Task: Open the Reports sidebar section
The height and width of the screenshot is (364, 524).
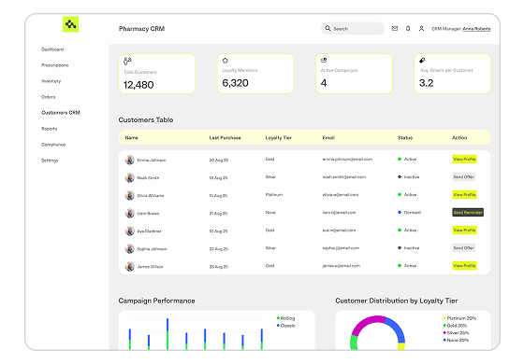Action: point(49,129)
